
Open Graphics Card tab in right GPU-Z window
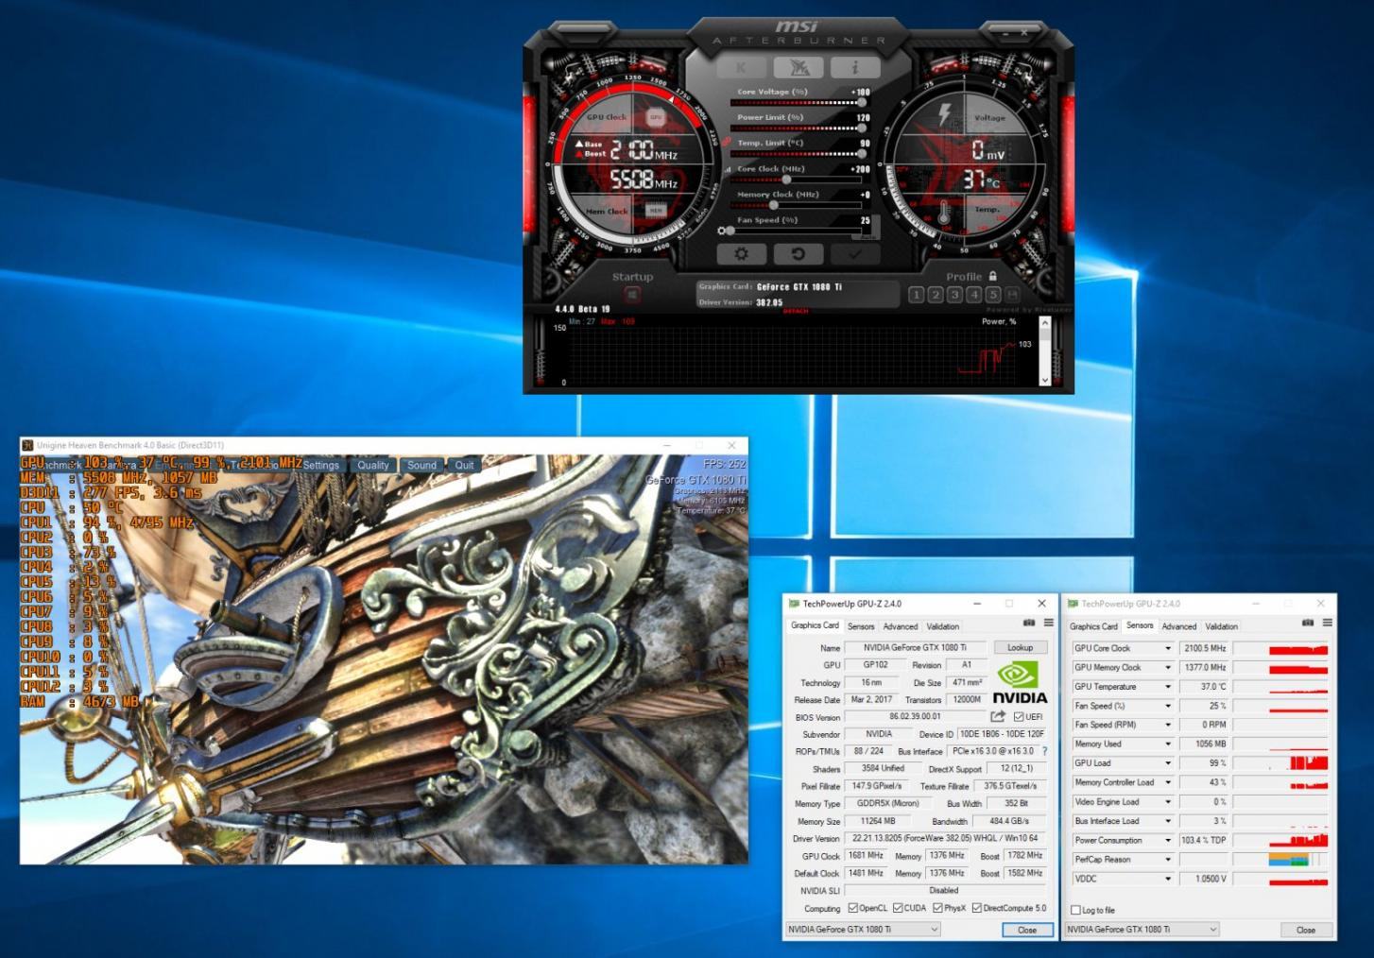[1093, 625]
